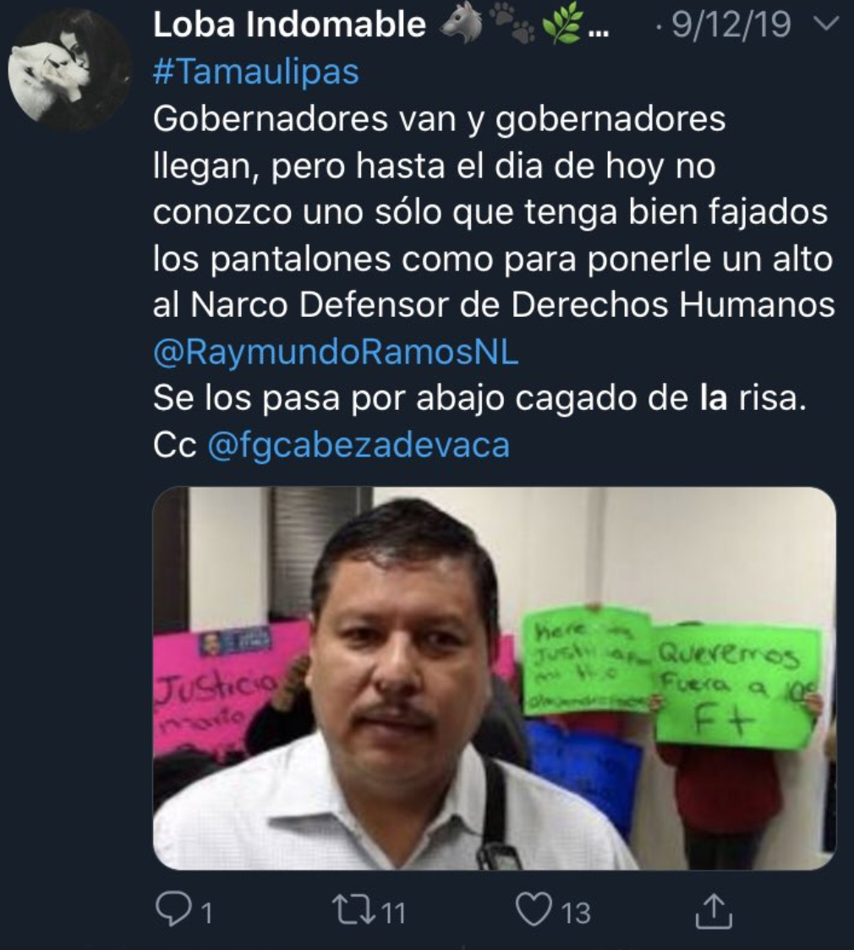Like the tweet with the heart icon
Screen dimensions: 854x950
(534, 909)
